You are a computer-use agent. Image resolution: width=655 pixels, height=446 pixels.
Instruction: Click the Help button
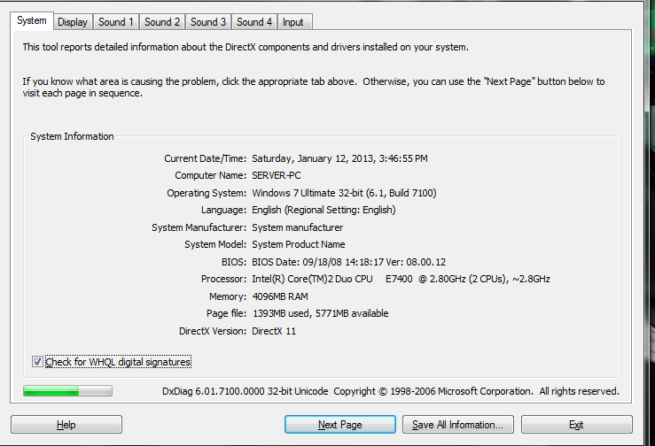(x=66, y=425)
